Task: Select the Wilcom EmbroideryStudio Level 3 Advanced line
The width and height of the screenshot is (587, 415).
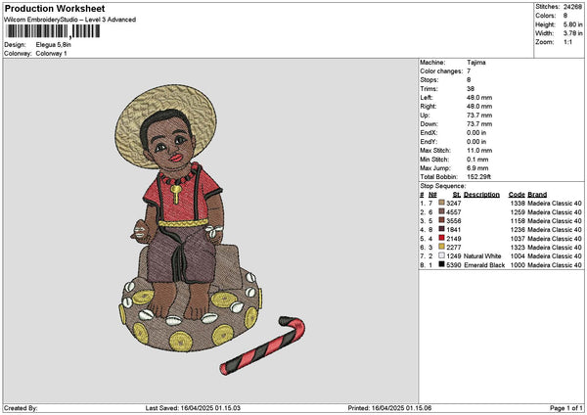Action: click(x=70, y=20)
